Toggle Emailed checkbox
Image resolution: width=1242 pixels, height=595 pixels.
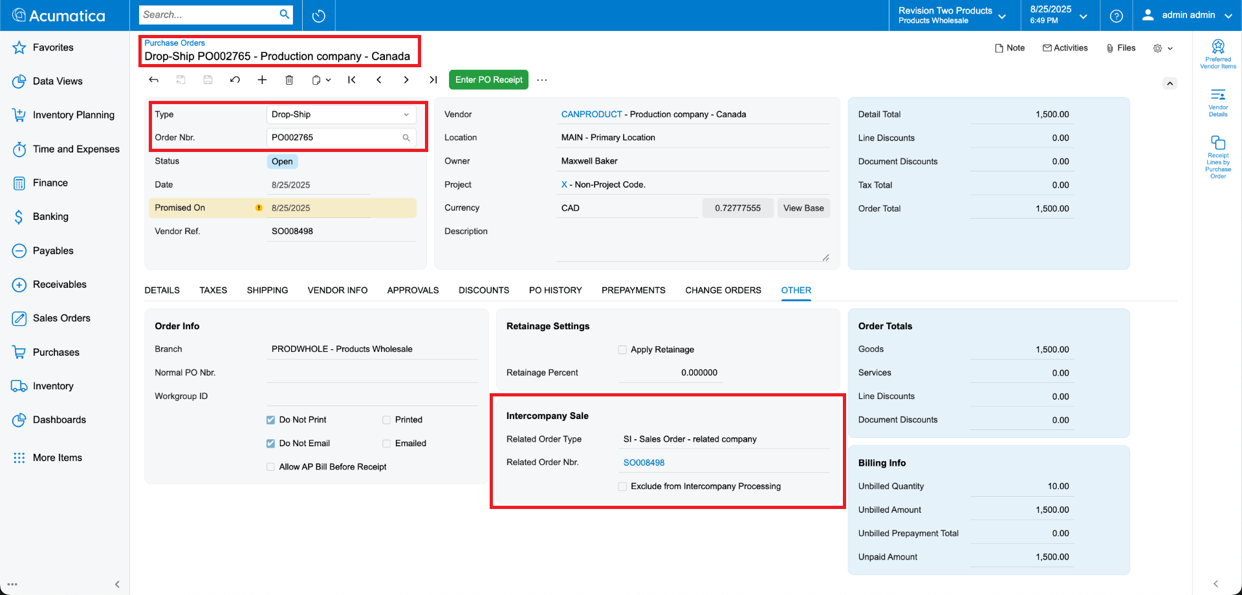(x=386, y=443)
